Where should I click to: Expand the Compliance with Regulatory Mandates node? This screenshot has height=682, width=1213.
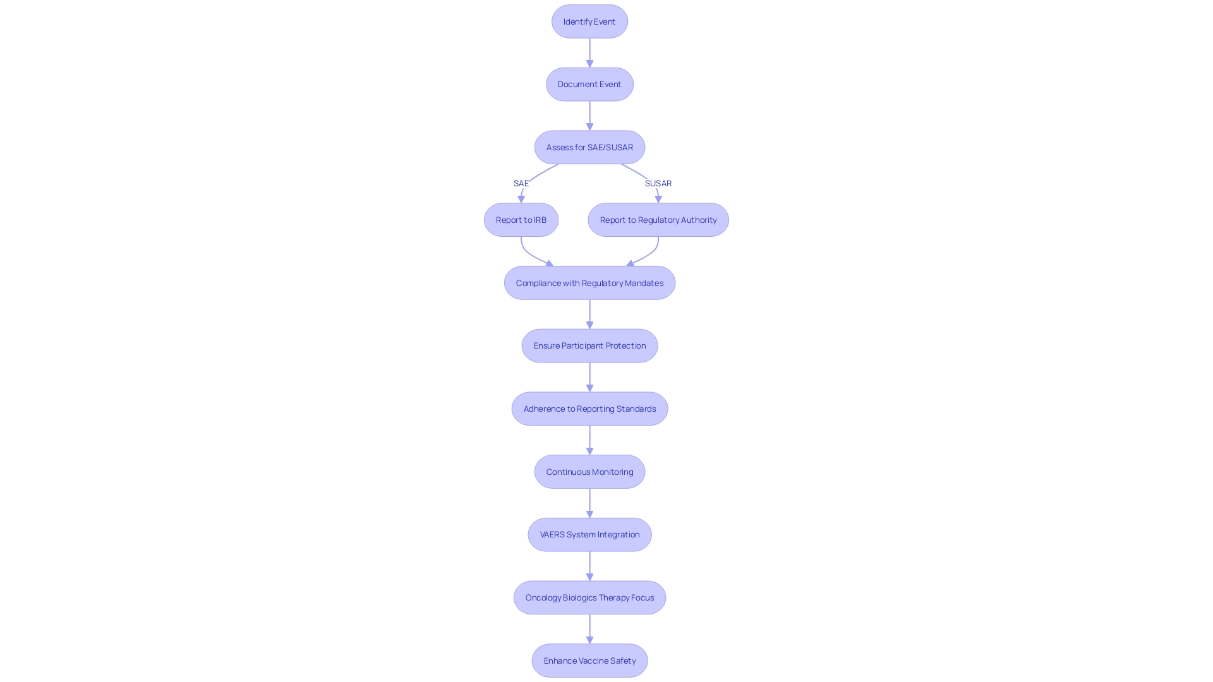click(x=589, y=282)
